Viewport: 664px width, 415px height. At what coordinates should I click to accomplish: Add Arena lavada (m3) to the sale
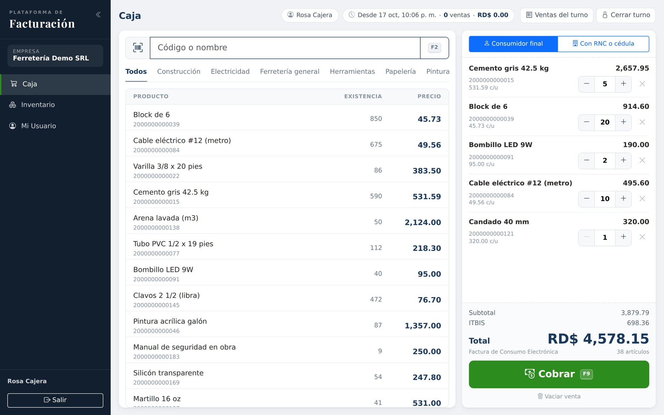click(x=287, y=221)
